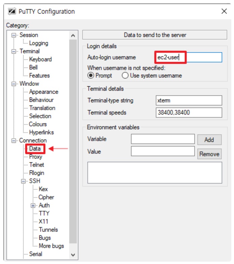The width and height of the screenshot is (234, 264).
Task: Focus the Auto-login username field
Action: [x=189, y=57]
